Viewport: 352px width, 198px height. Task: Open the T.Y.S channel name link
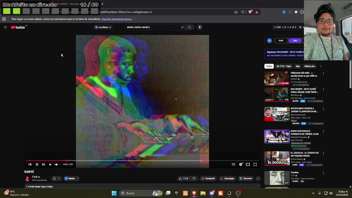[35, 177]
